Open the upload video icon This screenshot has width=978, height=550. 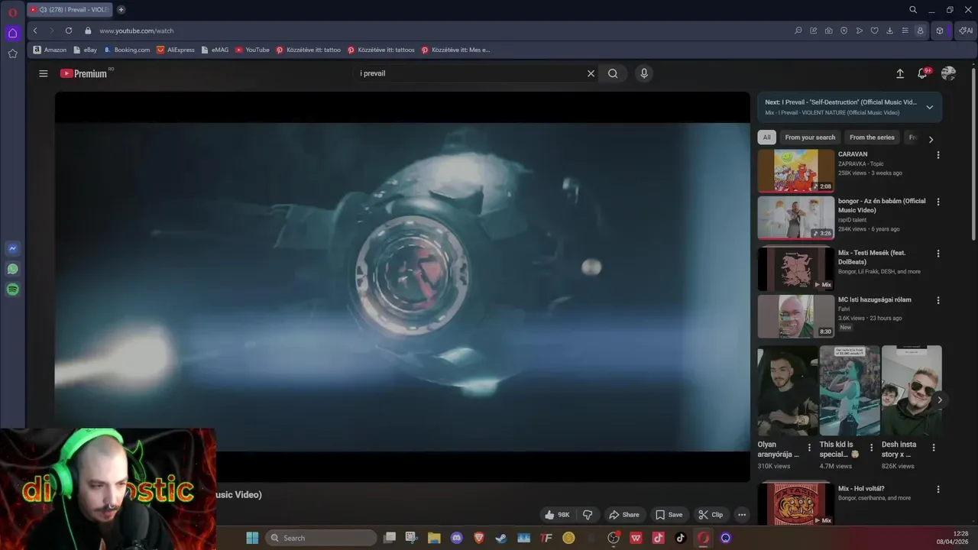[900, 73]
